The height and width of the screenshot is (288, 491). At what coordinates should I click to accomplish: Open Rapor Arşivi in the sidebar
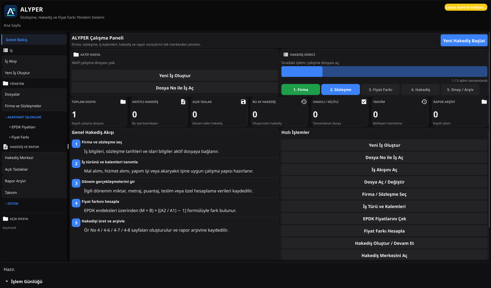click(34, 181)
